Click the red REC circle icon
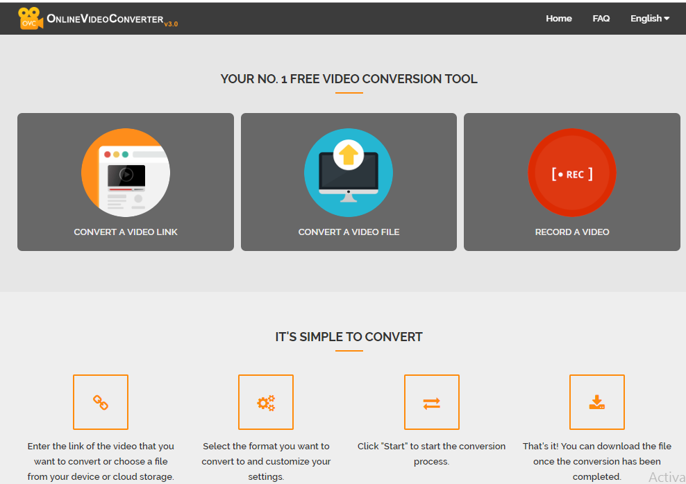The height and width of the screenshot is (484, 686). click(571, 173)
